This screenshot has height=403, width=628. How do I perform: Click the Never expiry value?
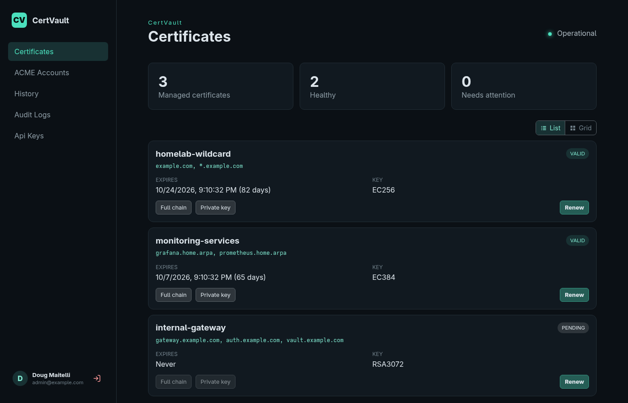(166, 364)
